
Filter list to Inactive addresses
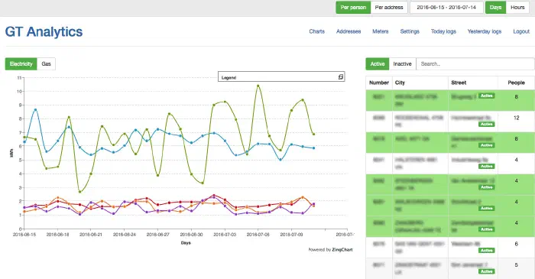402,63
